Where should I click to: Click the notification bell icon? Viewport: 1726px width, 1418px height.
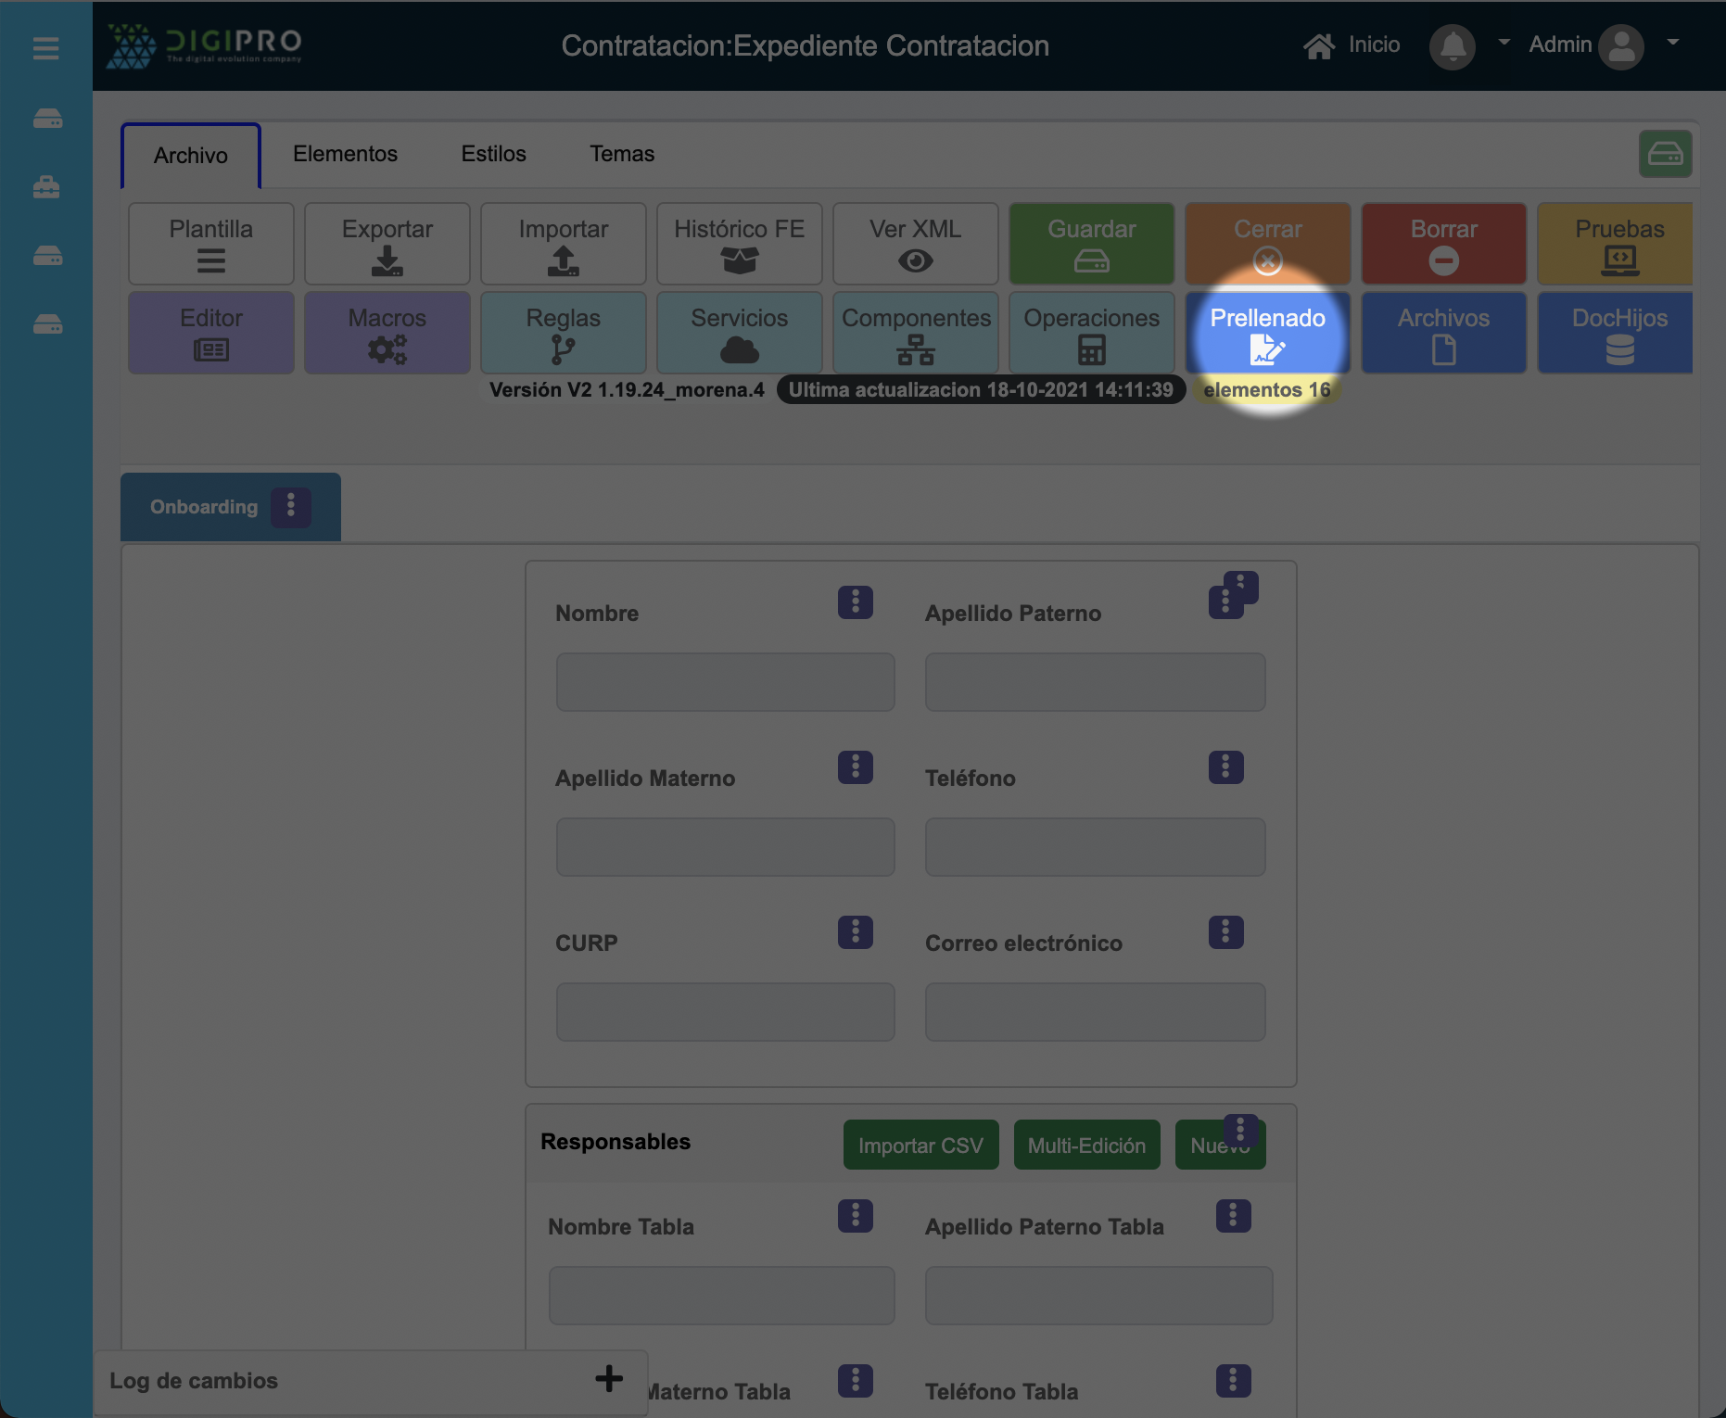(1452, 45)
